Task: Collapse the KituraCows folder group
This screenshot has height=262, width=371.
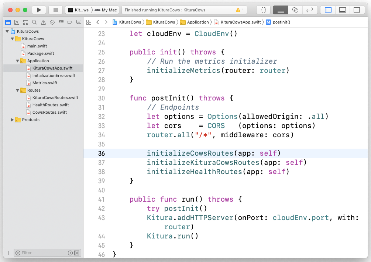Action: (x=12, y=39)
